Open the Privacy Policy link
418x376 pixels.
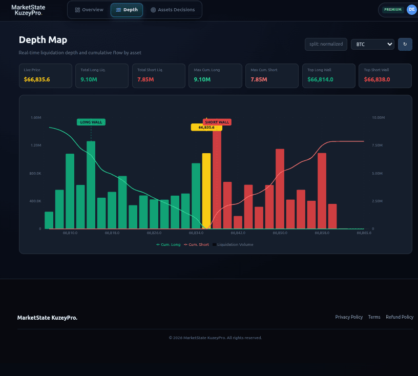coord(349,317)
